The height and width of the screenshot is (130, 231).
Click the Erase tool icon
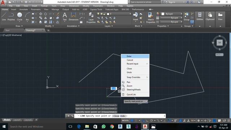pos(58,14)
